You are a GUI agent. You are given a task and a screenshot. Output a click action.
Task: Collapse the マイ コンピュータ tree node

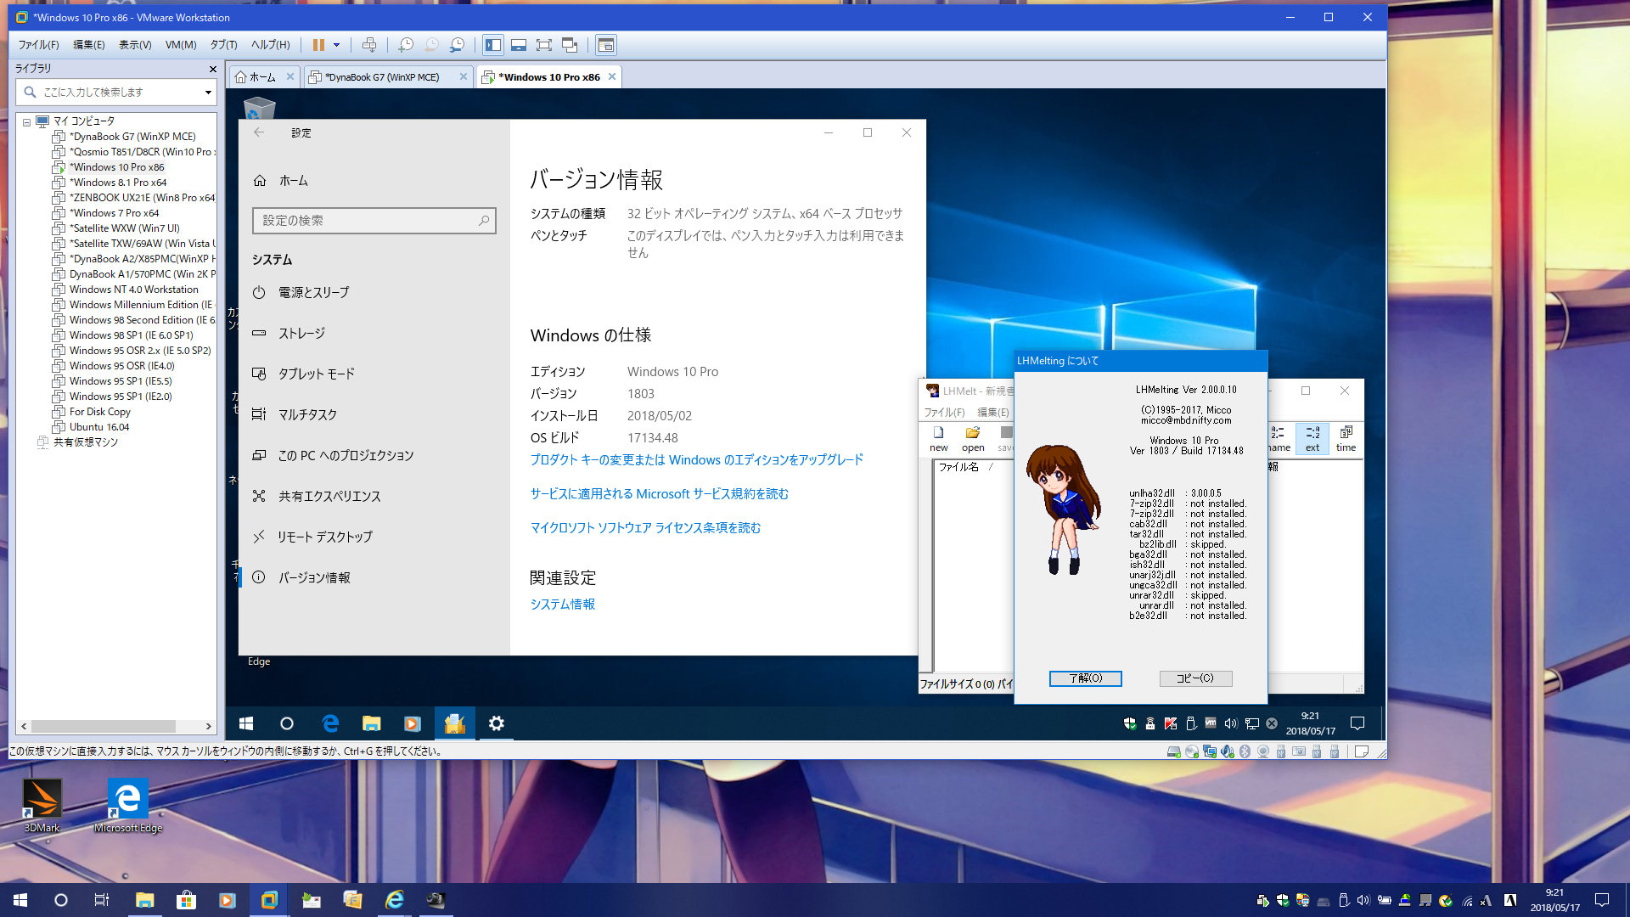[x=26, y=121]
